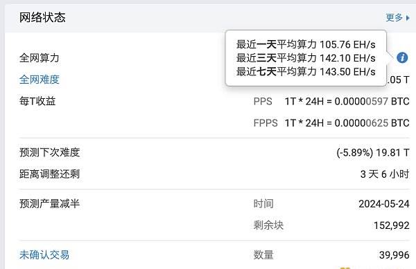Click the (-5.89%) 19.81 T value
Image resolution: width=416 pixels, height=269 pixels.
(373, 153)
